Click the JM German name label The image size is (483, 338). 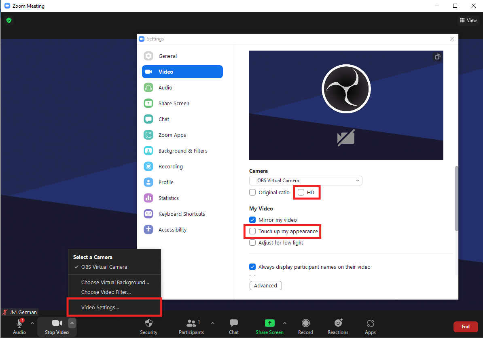tap(23, 312)
